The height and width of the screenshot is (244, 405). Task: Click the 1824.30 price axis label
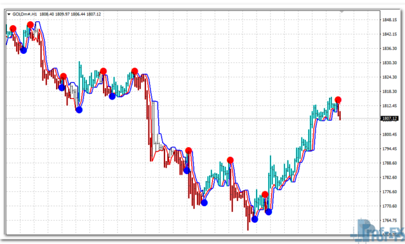tap(390, 77)
